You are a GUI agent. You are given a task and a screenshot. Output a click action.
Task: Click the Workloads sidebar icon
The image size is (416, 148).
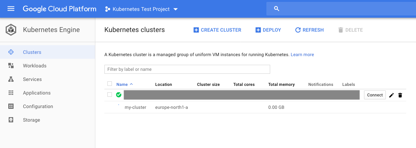coord(11,66)
